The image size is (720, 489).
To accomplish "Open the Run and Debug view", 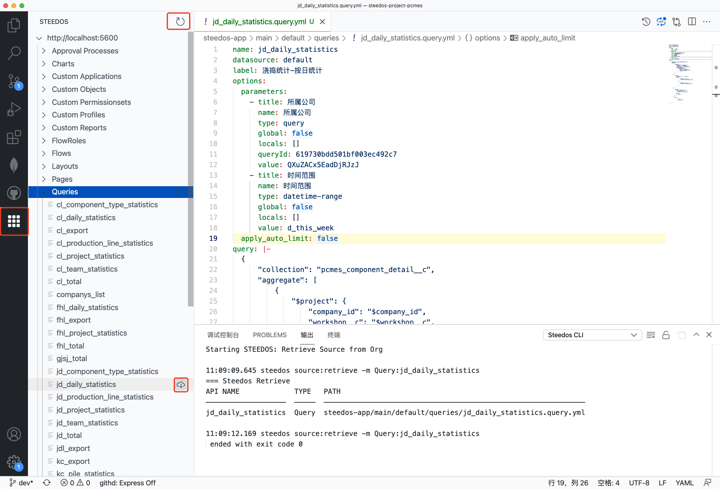I will 14,109.
